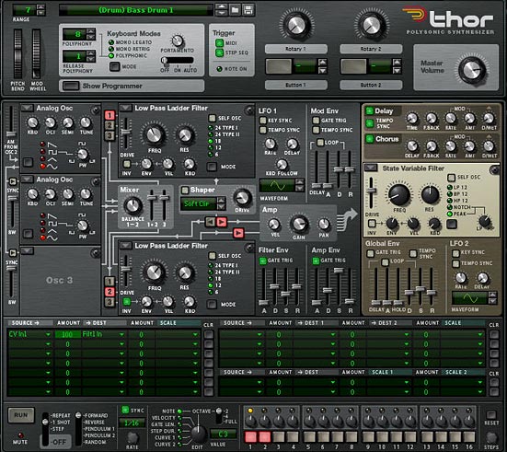
Task: Click the Button 2 label
Action: pos(371,85)
